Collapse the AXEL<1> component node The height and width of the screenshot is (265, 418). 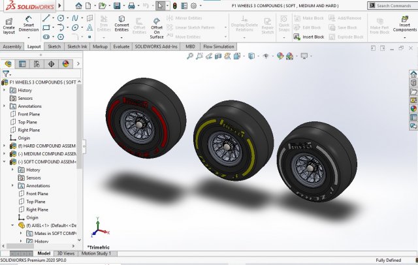(12, 225)
